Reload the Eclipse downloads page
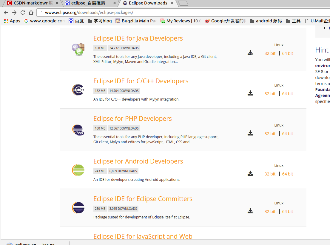Screen dimensions: 330x245 point(23,13)
